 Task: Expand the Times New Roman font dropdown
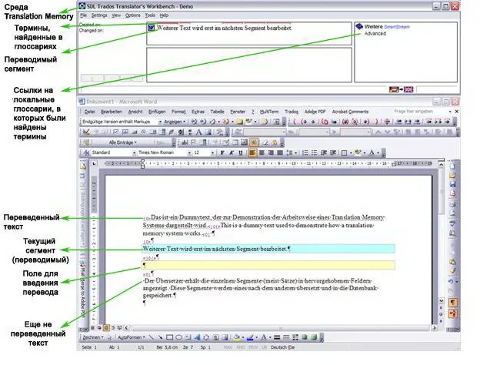(x=189, y=152)
